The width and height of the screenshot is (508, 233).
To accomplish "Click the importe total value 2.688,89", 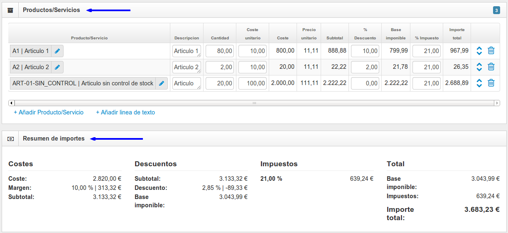I will tap(457, 83).
